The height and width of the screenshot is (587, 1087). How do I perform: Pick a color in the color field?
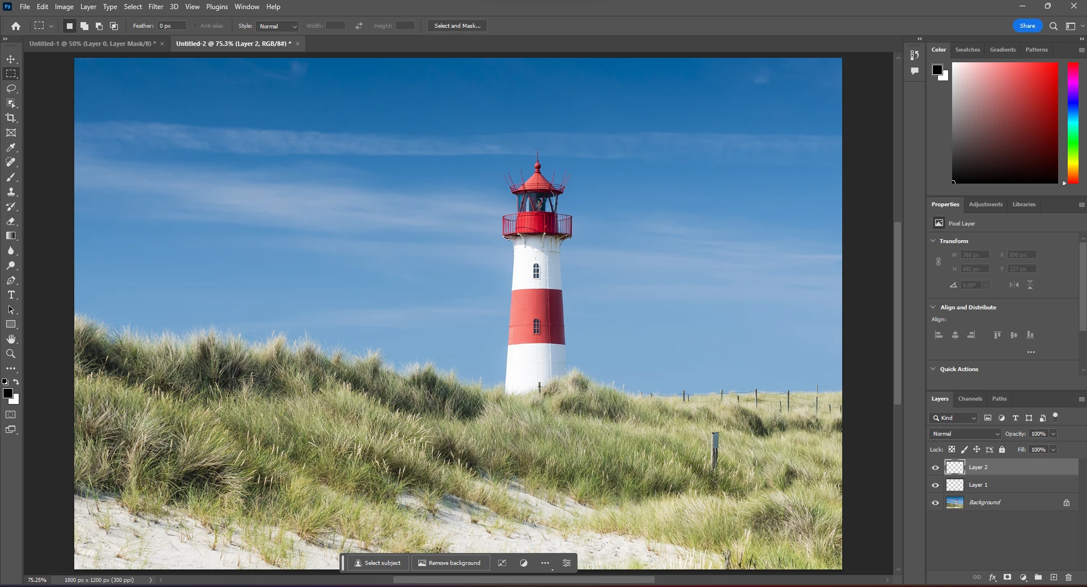tap(1005, 122)
